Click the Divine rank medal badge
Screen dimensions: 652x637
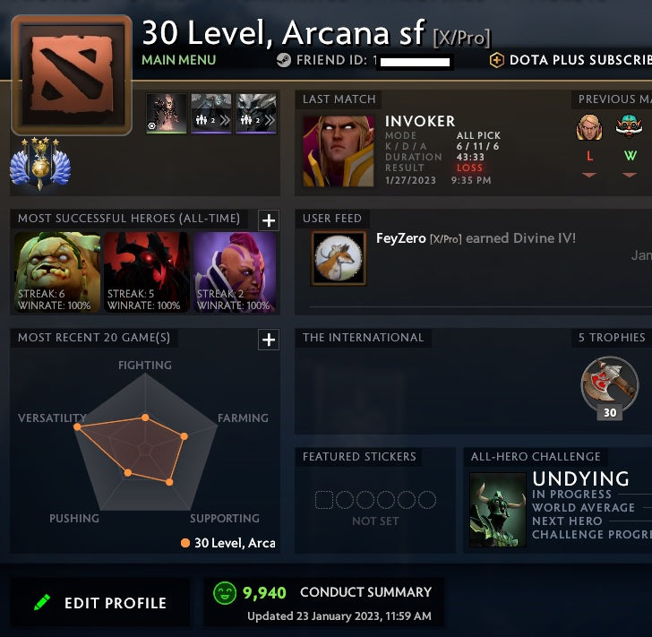pos(40,164)
